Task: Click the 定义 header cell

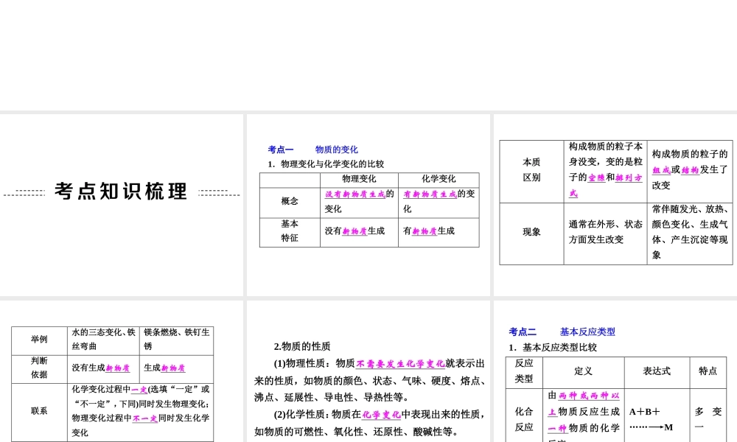Action: coord(584,372)
